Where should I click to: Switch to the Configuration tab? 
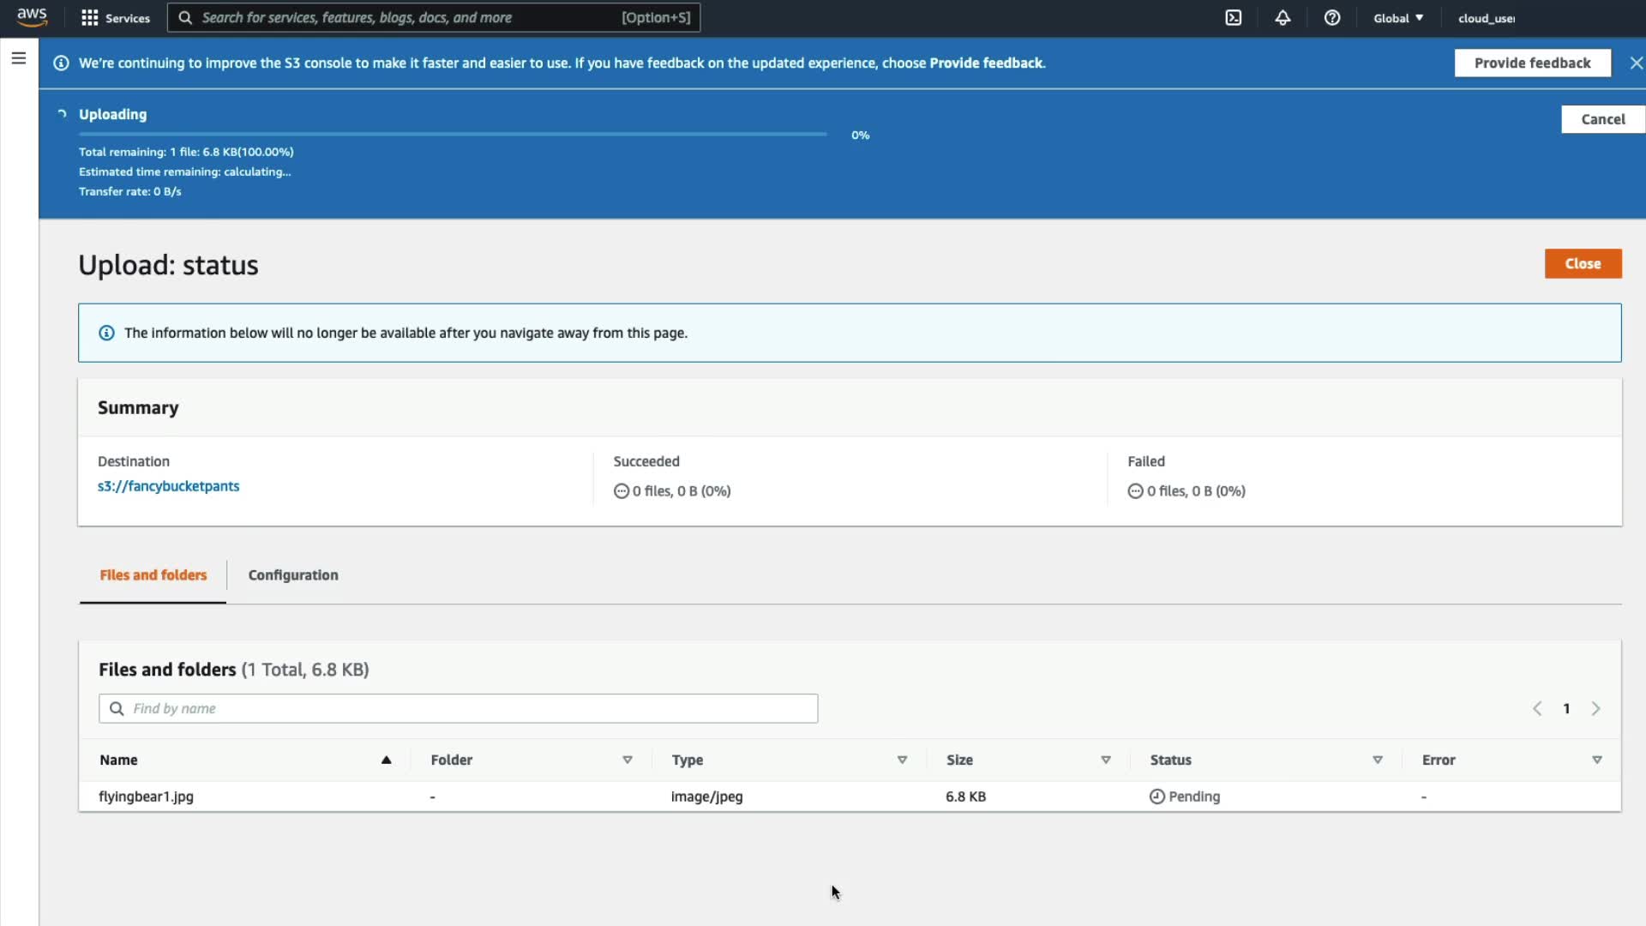[293, 575]
